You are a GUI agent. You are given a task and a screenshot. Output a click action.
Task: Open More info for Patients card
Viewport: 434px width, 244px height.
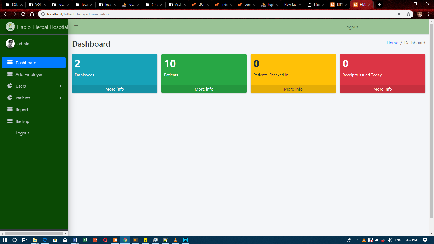(x=204, y=89)
